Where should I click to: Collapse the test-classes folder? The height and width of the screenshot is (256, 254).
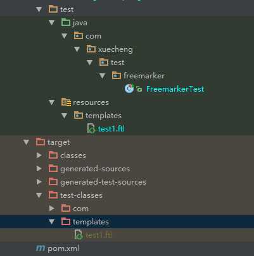pos(39,195)
